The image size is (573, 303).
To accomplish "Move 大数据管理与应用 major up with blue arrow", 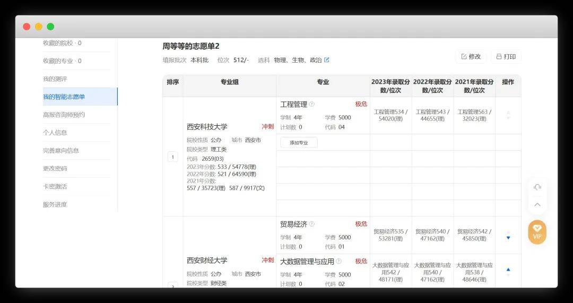I will pos(508,270).
